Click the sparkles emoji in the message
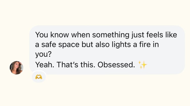Screen dimensions: 190x106 click(143, 65)
